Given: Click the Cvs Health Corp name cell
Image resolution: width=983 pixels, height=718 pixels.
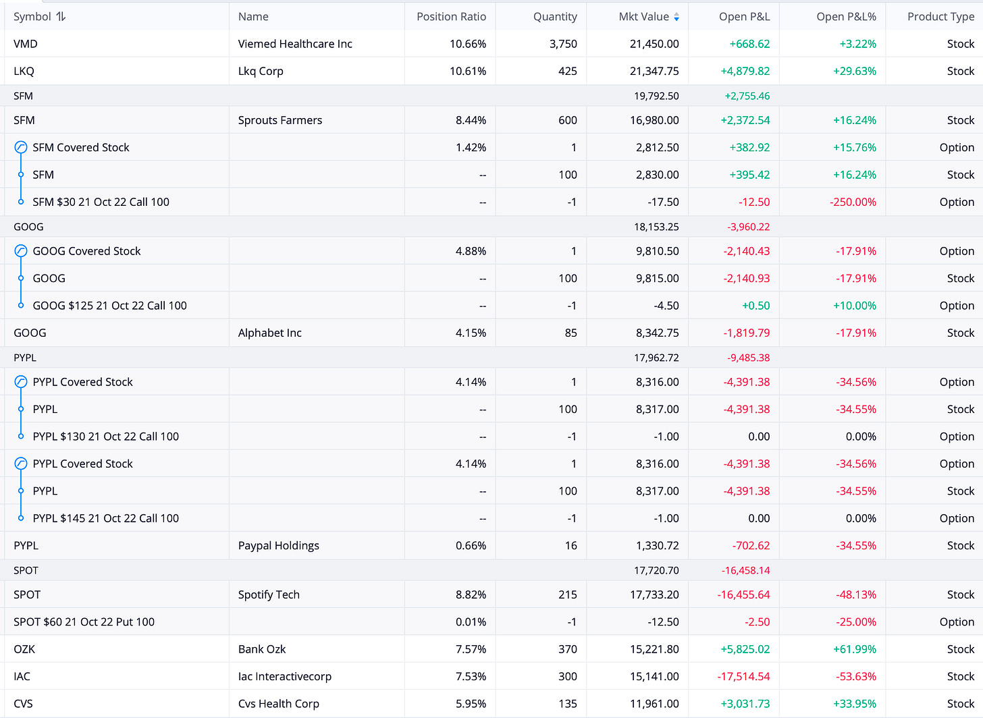Looking at the screenshot, I should 279,704.
